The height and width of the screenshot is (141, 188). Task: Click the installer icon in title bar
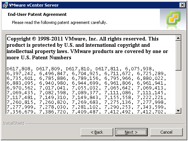[5, 5]
